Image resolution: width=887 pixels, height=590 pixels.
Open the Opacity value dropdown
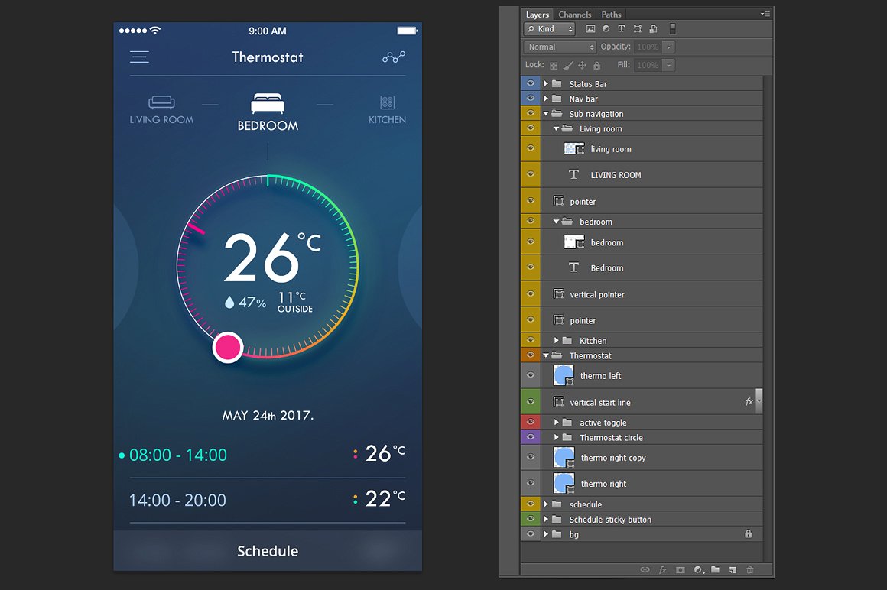(x=668, y=47)
